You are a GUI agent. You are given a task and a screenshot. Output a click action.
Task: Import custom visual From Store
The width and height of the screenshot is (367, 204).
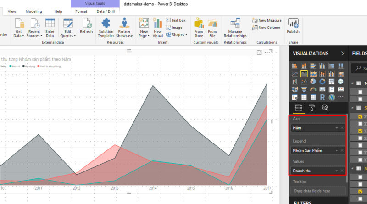[x=199, y=28]
